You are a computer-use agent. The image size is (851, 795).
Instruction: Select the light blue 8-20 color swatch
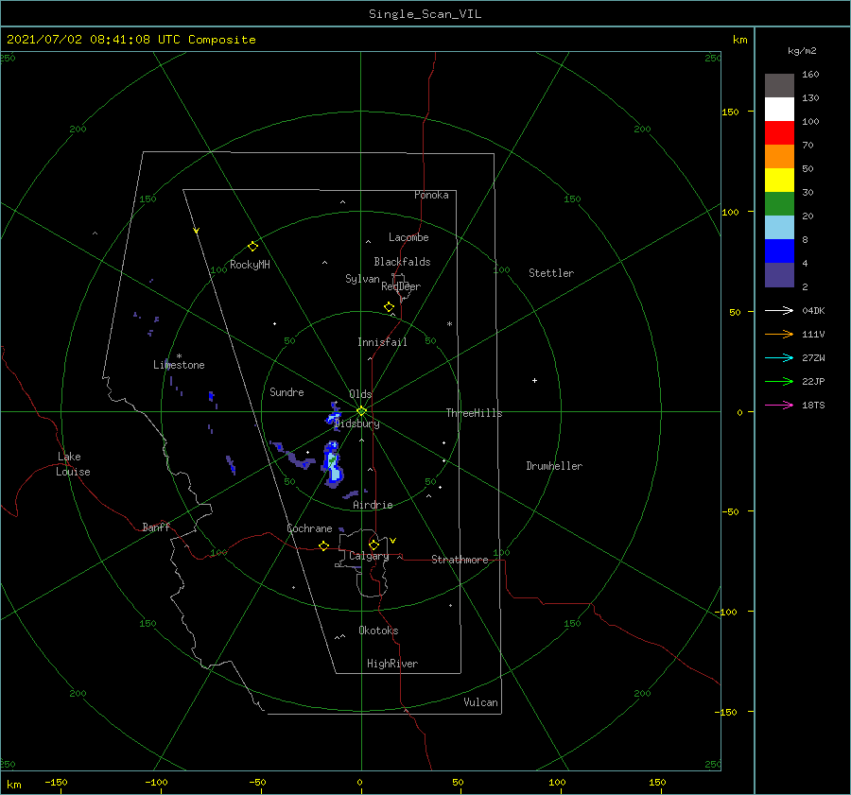pyautogui.click(x=779, y=228)
